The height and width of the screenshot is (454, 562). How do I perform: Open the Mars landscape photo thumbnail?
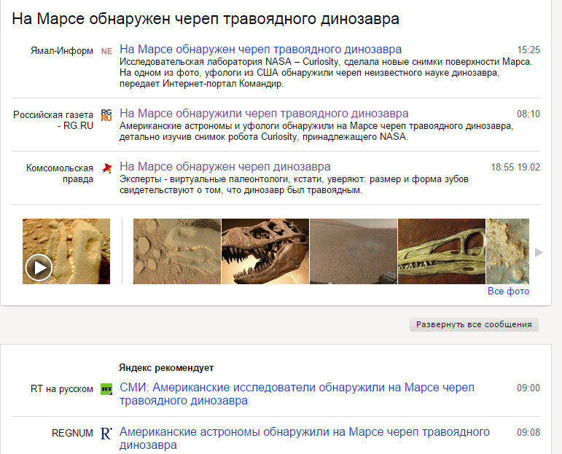pyautogui.click(x=354, y=251)
